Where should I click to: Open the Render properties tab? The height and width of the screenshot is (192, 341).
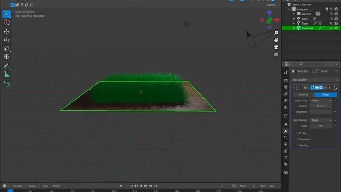(x=286, y=81)
